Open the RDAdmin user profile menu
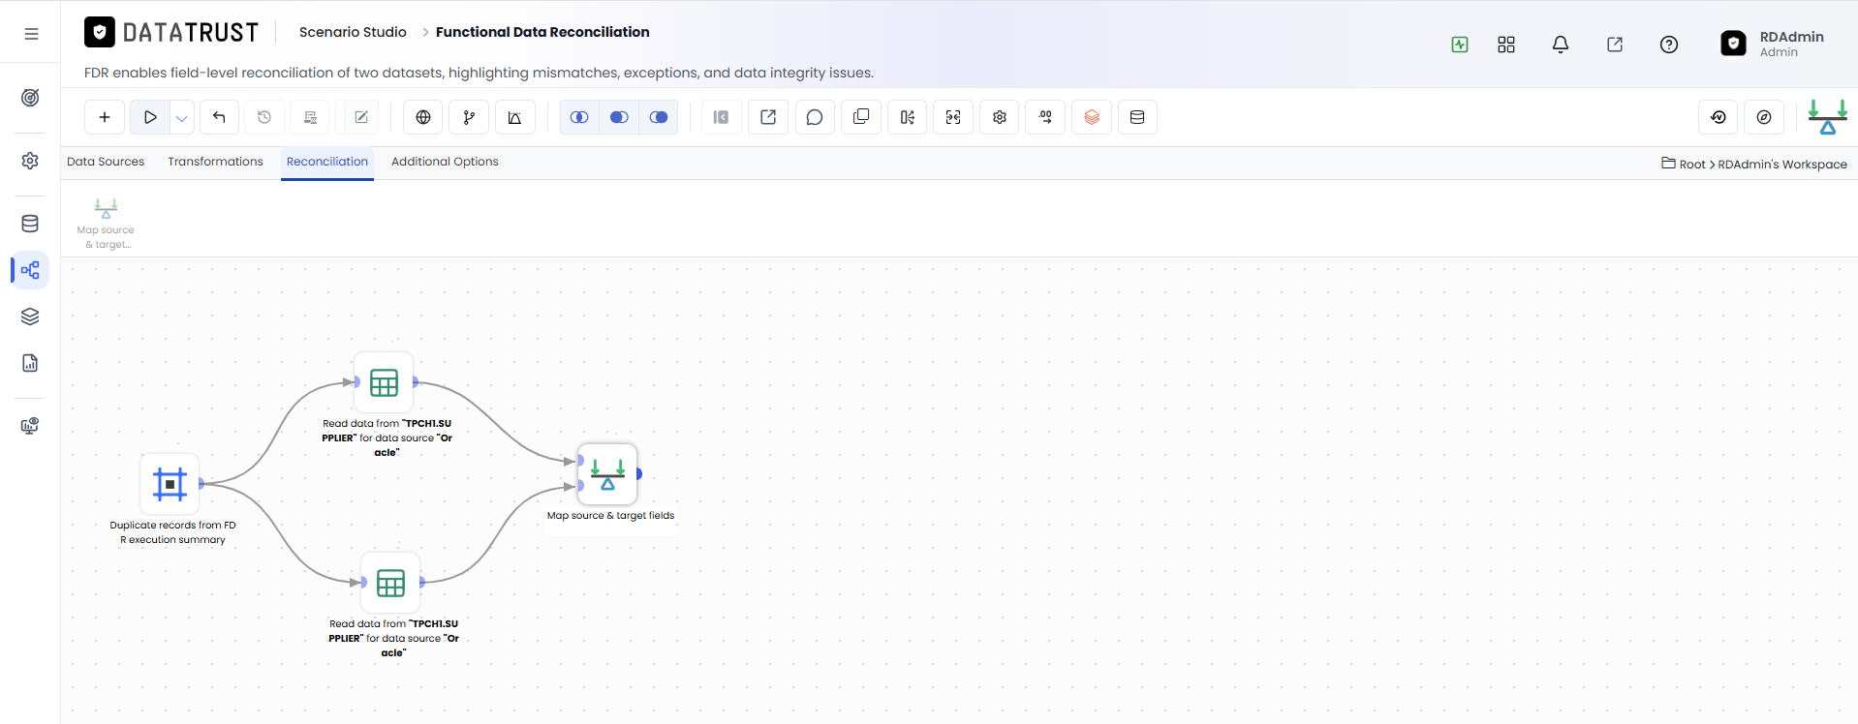The image size is (1858, 724). [1773, 44]
